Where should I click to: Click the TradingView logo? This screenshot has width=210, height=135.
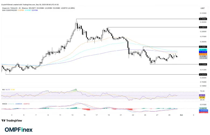coord(12,121)
